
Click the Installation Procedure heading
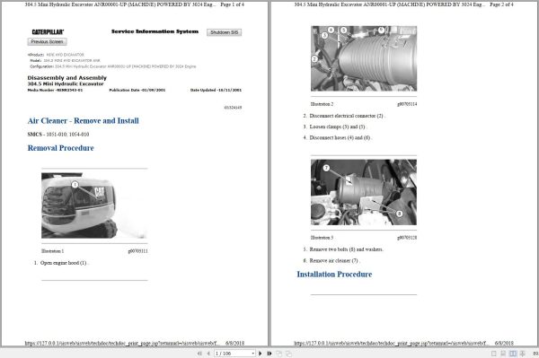pyautogui.click(x=334, y=275)
